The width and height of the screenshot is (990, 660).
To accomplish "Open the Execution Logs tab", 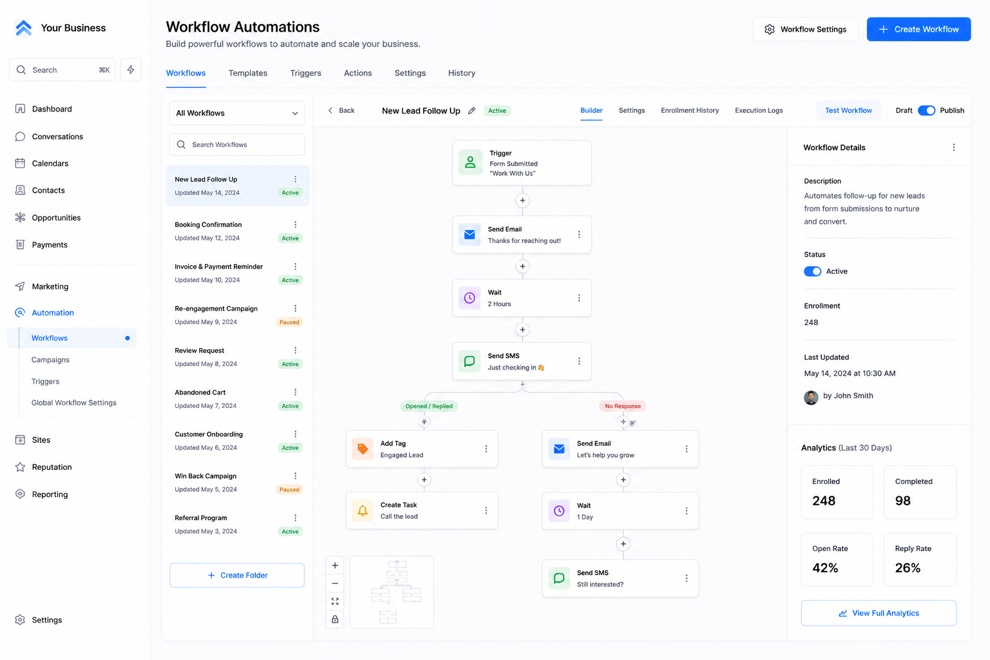I will pyautogui.click(x=759, y=111).
